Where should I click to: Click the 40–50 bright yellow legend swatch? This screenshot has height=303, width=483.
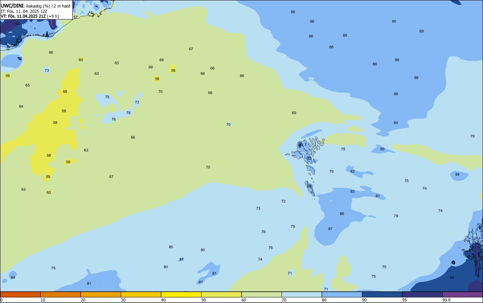click(181, 294)
